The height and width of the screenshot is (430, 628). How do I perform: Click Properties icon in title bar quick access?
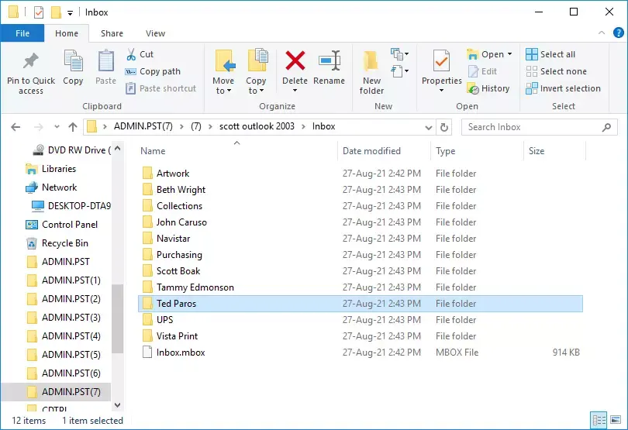pos(39,12)
